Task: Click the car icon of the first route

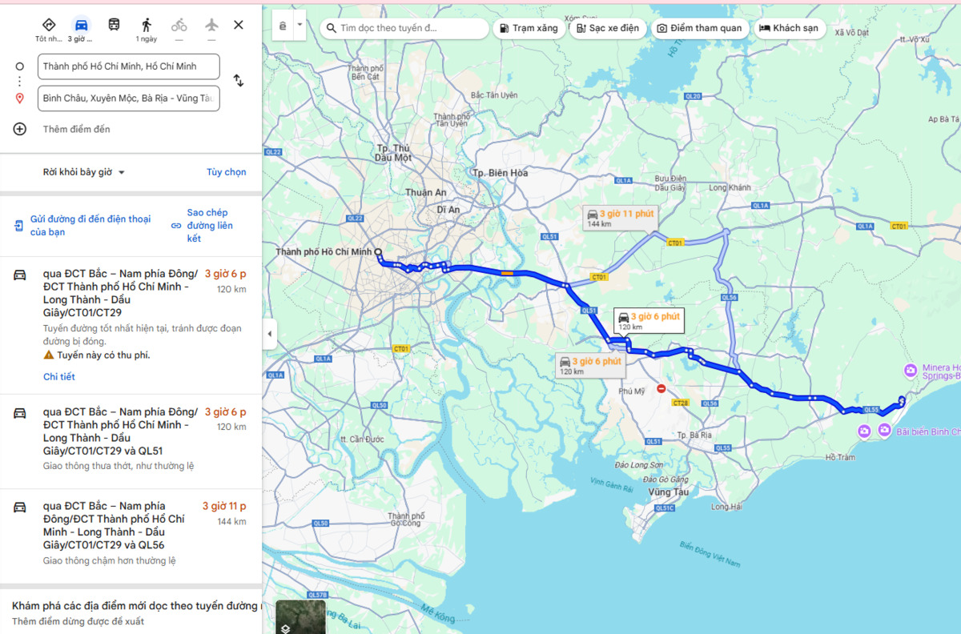Action: click(x=20, y=275)
